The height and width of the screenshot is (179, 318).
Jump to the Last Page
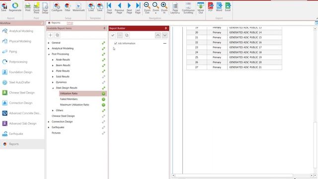point(138,8)
